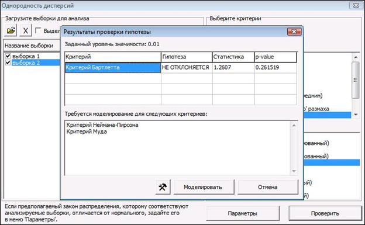Toggle the 'Выдел...' checkbox
The height and width of the screenshot is (225, 365).
38,30
